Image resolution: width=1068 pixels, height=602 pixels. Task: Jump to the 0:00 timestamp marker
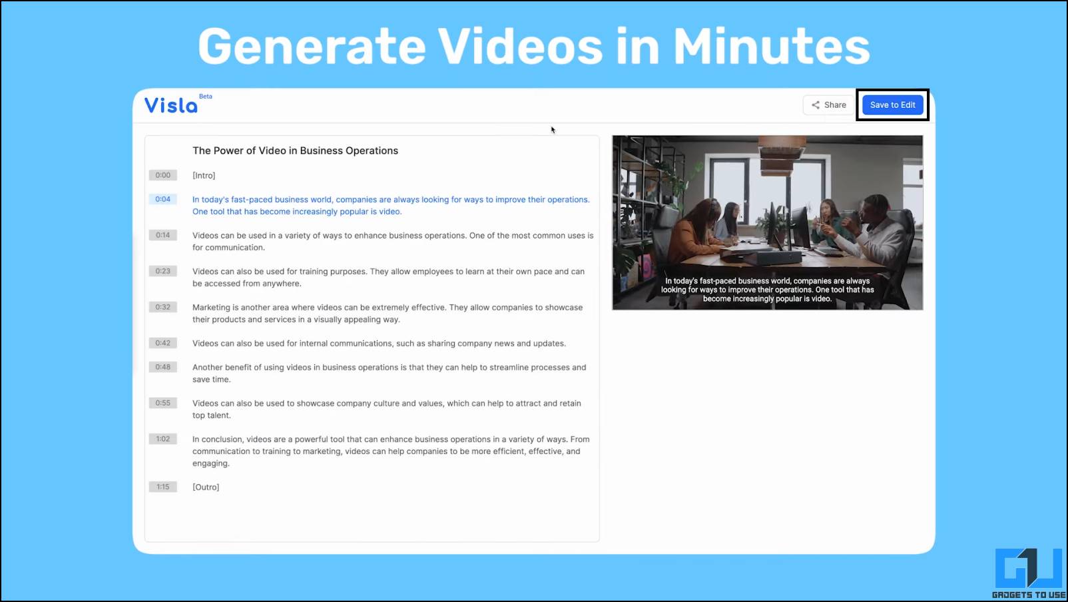pos(163,175)
